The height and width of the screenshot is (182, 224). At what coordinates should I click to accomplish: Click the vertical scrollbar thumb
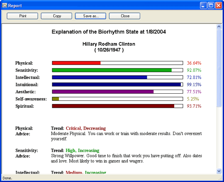click(x=219, y=68)
